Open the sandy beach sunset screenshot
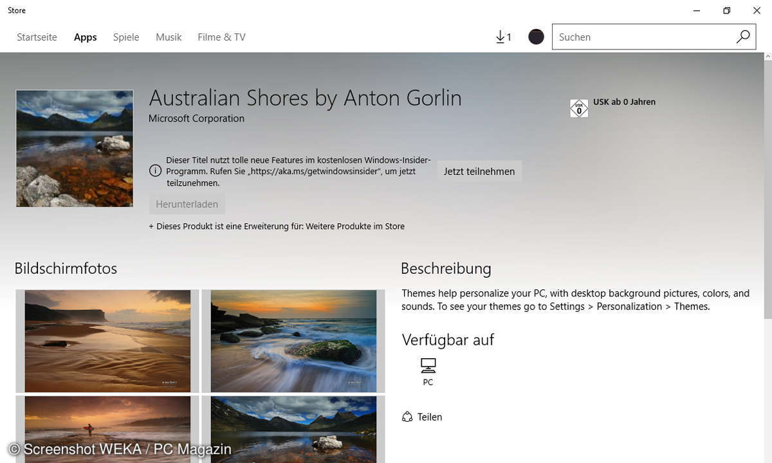This screenshot has height=463, width=772. tap(107, 340)
